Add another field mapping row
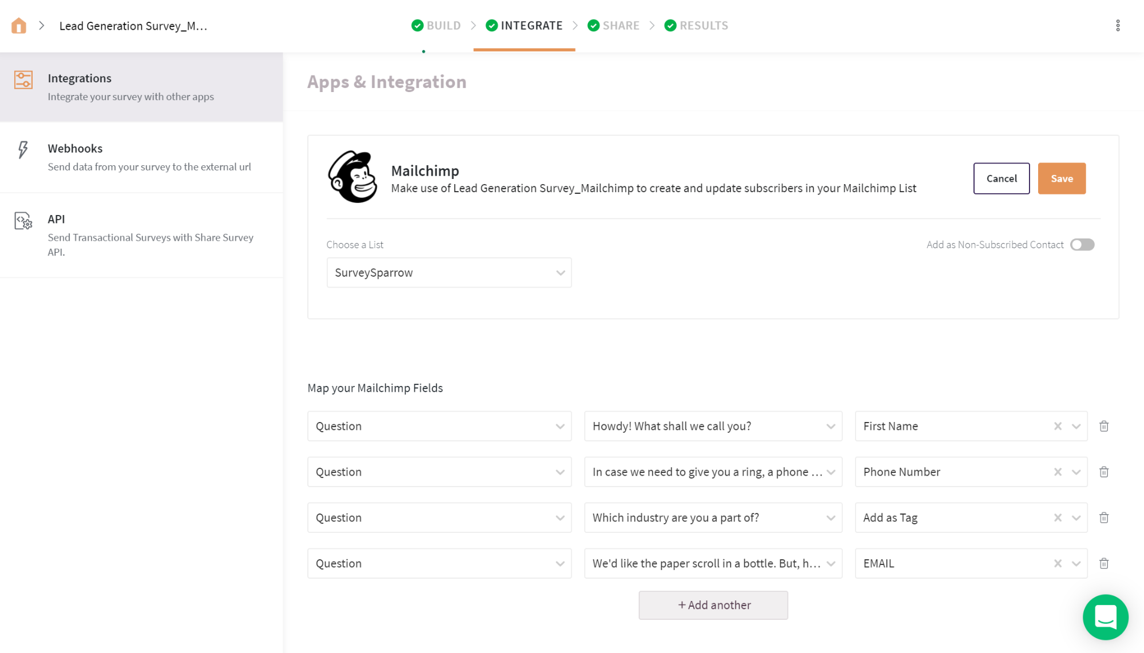 [713, 605]
